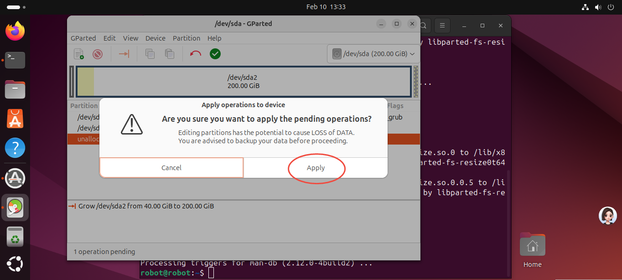Click the /dev/sda - GParted title bar
Image resolution: width=622 pixels, height=280 pixels.
click(244, 24)
